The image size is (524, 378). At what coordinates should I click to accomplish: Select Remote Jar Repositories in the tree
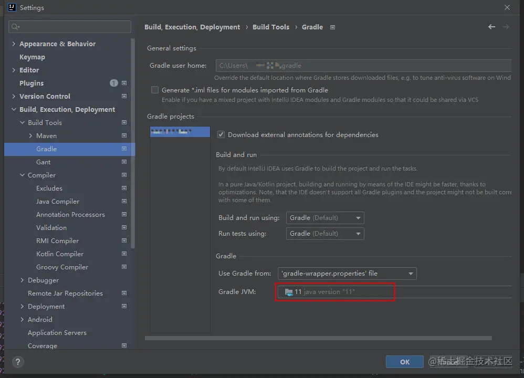tap(65, 293)
